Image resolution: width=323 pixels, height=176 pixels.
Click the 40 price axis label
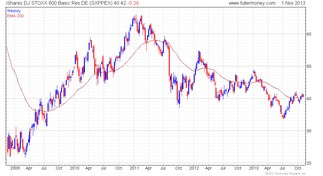tap(309, 99)
